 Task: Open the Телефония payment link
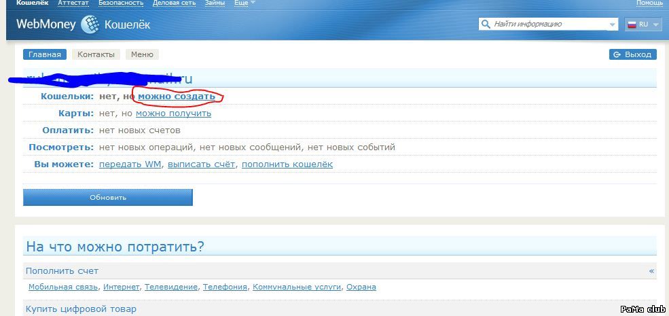click(225, 287)
